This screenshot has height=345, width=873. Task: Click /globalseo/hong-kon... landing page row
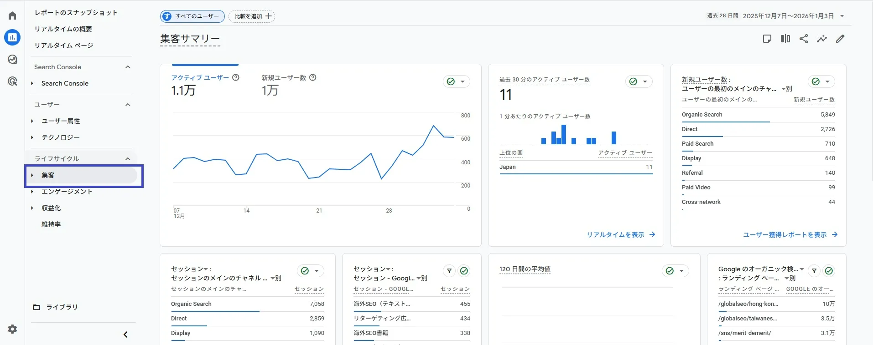point(776,304)
